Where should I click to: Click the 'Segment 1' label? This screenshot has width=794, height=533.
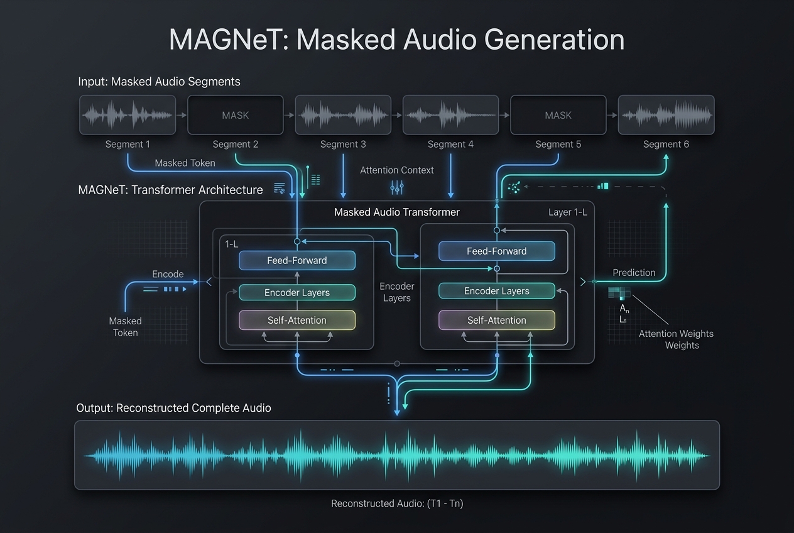click(128, 144)
